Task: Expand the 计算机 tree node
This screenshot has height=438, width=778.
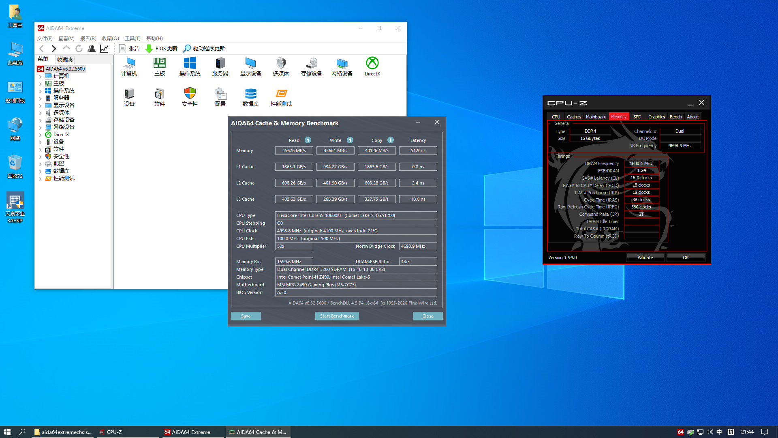Action: pos(41,76)
